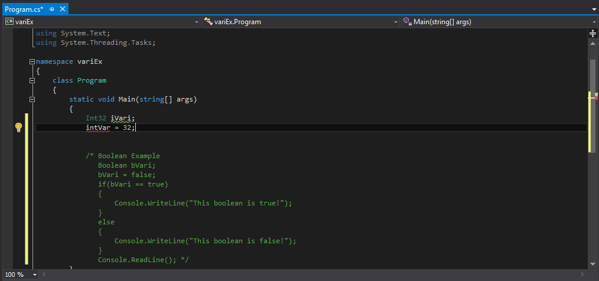
Task: Click the 'string[] args' parameter text
Action: [166, 99]
